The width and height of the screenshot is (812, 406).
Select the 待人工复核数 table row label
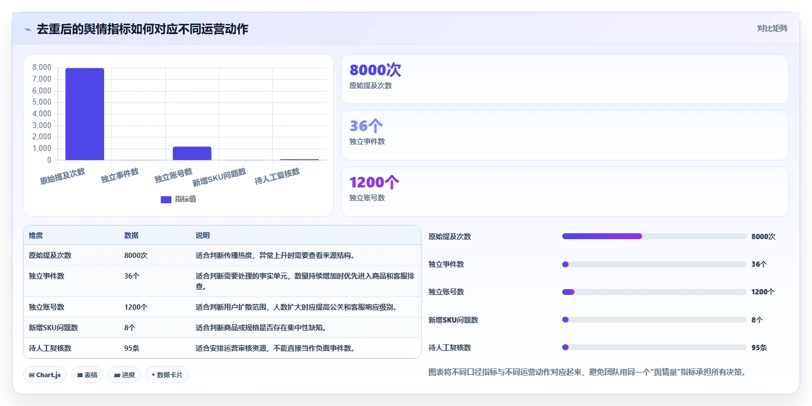pyautogui.click(x=50, y=348)
